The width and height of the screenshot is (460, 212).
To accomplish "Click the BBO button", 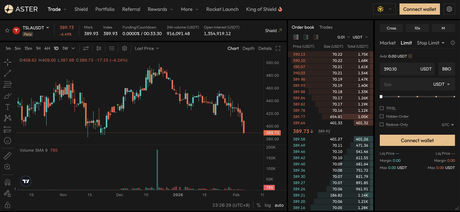I will click(446, 69).
